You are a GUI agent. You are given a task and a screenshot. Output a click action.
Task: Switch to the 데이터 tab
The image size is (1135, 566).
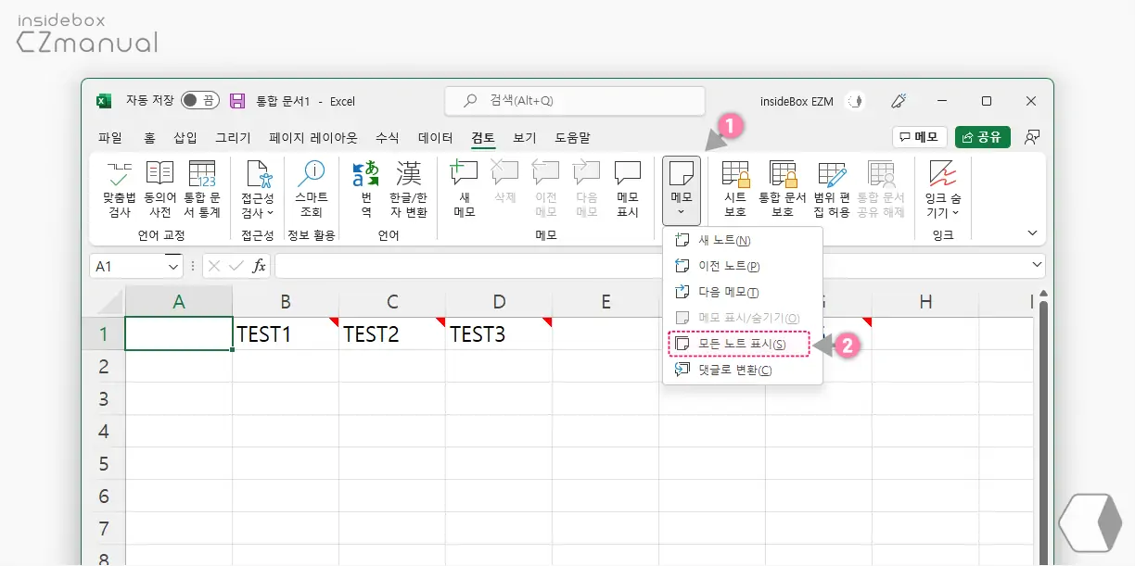click(436, 137)
